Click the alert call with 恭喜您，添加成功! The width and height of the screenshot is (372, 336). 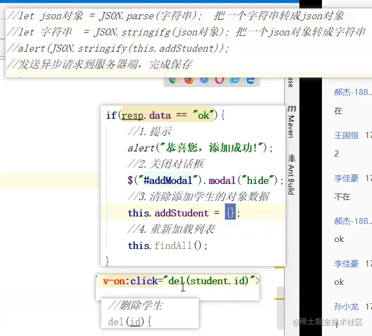point(200,148)
